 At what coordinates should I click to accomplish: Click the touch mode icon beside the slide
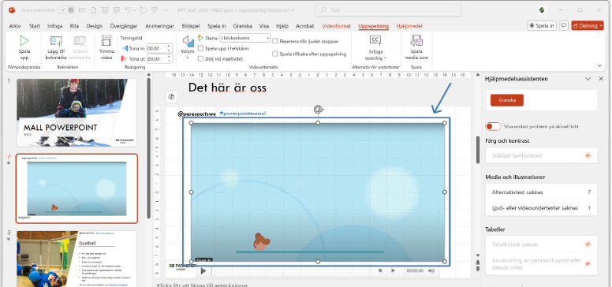pos(171,97)
